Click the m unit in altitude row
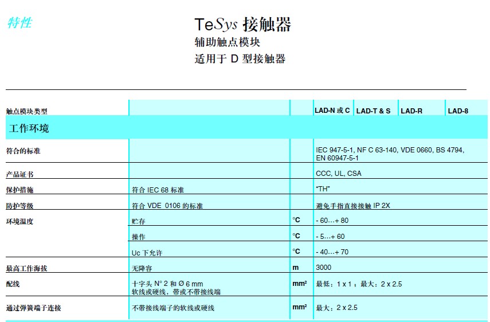 coord(295,268)
